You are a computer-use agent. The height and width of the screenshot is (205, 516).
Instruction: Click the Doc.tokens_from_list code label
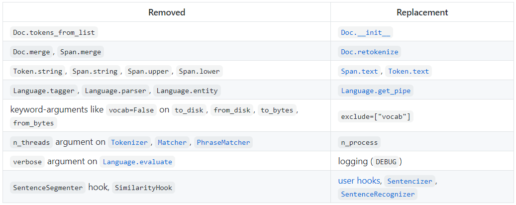(x=54, y=32)
